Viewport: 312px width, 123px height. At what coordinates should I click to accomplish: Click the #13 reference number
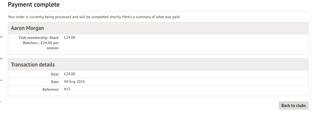[67, 89]
